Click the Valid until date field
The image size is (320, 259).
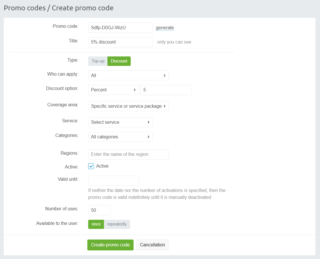[x=113, y=180]
